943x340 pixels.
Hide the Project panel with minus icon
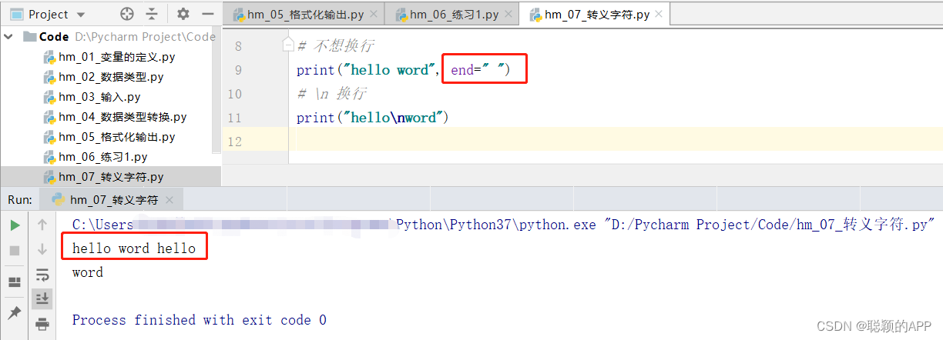coord(206,14)
